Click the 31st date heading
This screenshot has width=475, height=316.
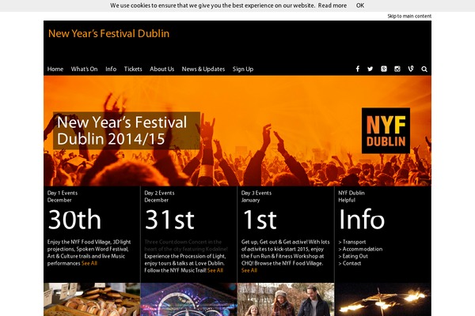click(169, 220)
